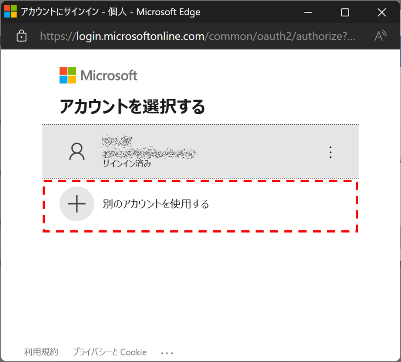Open the 利用規約 link
Viewport: 401px width, 362px height.
click(41, 352)
